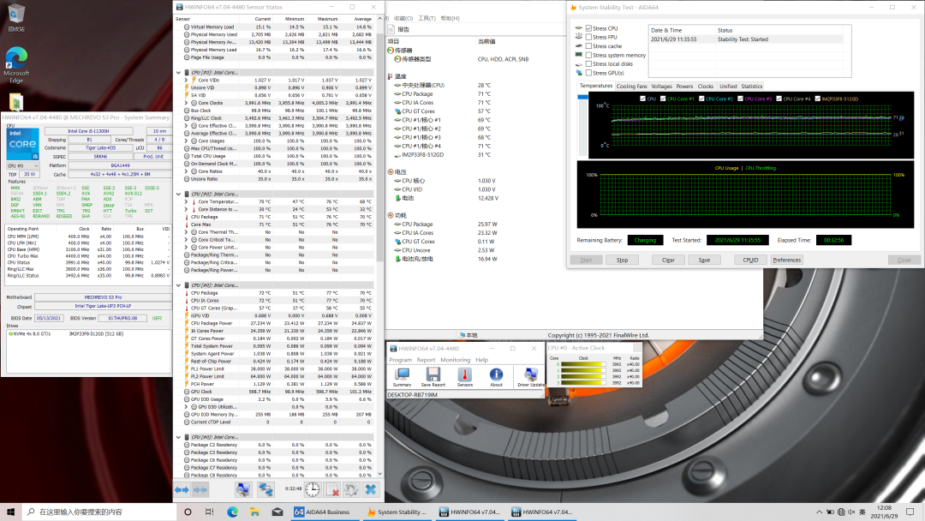Open the Monitoring menu in HWiNFO64
This screenshot has height=521, width=925.
455,360
